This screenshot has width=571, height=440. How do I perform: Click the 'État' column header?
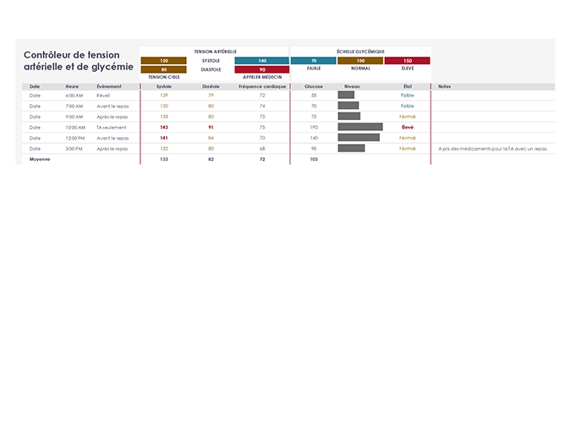pyautogui.click(x=408, y=86)
